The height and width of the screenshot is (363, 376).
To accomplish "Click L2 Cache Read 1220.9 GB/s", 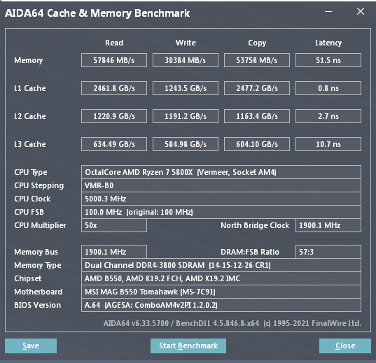I will 114,116.
